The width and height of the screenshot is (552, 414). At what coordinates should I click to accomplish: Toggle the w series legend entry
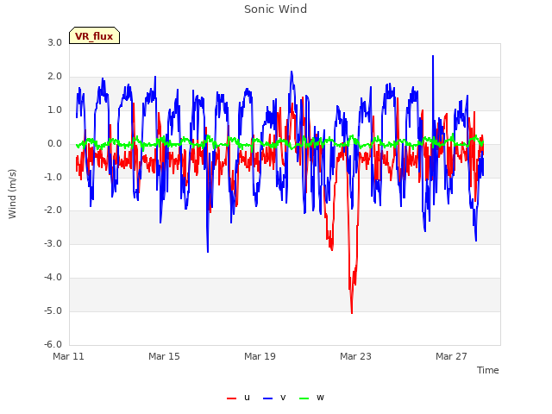(311, 398)
